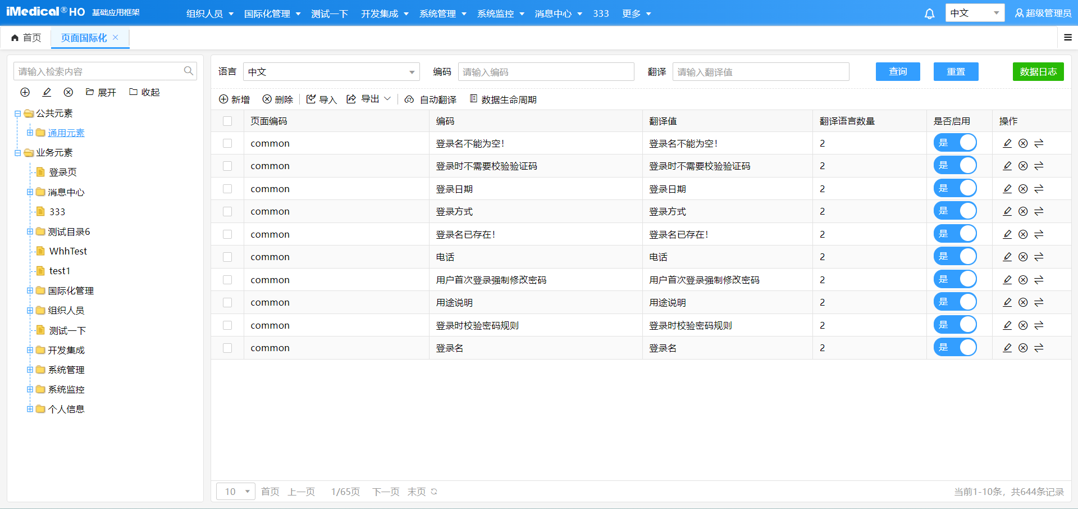Go to 下一页 next page
Viewport: 1078px width, 509px height.
[386, 492]
